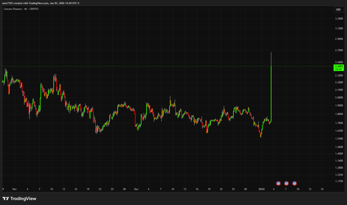Click the 3.1000 price axis label

click(x=339, y=28)
